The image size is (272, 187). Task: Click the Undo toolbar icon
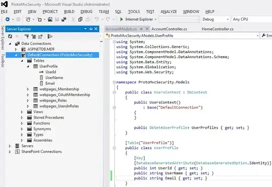[x=97, y=19]
